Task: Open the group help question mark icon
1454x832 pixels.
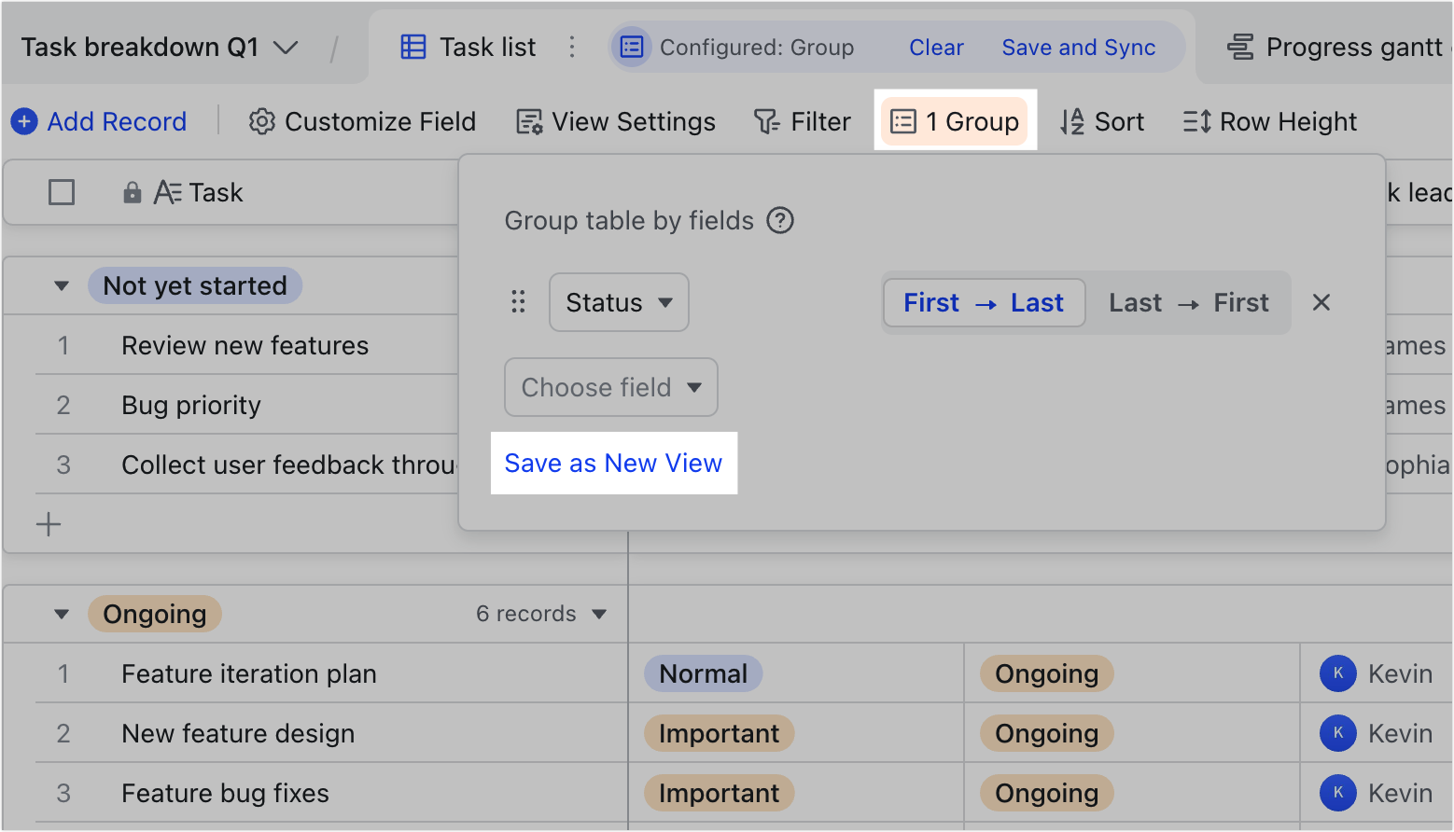Action: (x=781, y=221)
